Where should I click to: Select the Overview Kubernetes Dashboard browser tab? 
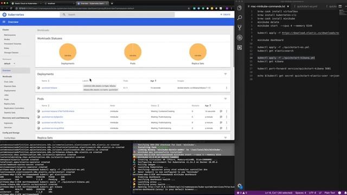coord(92,4)
